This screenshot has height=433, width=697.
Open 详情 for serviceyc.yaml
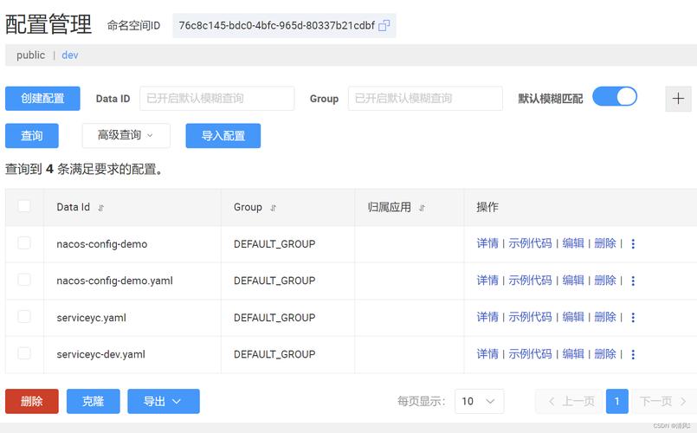coord(487,318)
